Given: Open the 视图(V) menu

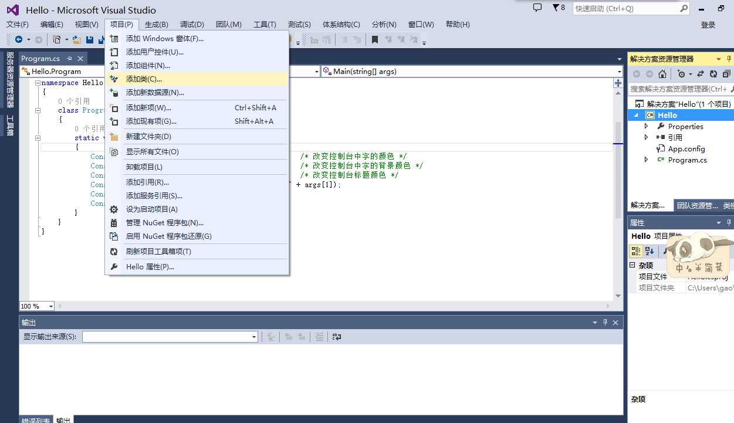Looking at the screenshot, I should coord(86,25).
